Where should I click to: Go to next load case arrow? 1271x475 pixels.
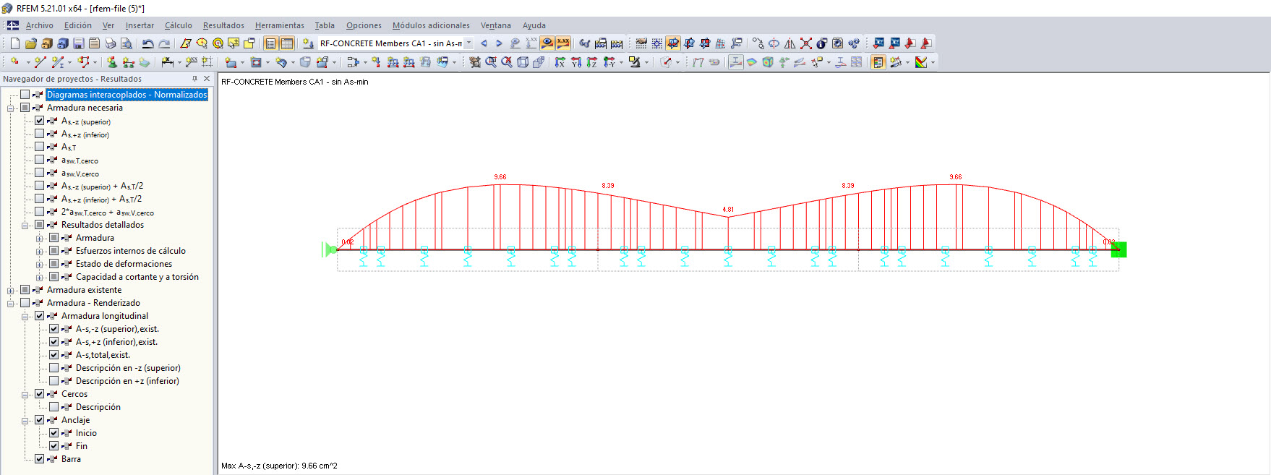[499, 43]
